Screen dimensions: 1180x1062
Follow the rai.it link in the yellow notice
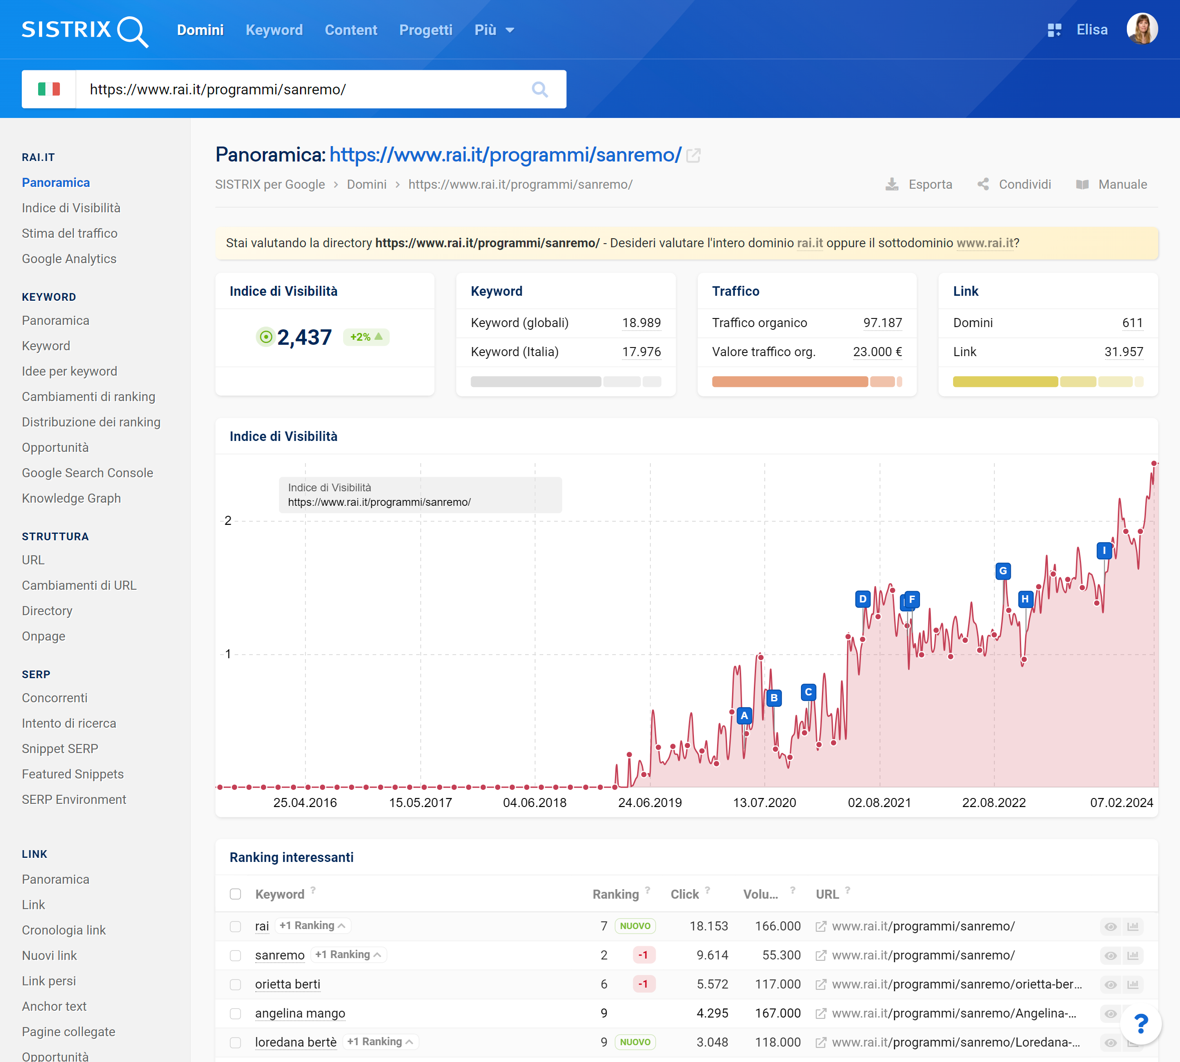[810, 243]
